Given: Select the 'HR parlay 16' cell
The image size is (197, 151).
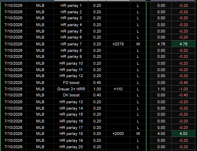Looking at the screenshot, I should (x=71, y=121).
